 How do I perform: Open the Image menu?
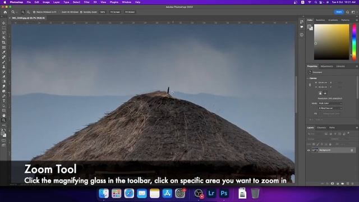[x=46, y=2]
